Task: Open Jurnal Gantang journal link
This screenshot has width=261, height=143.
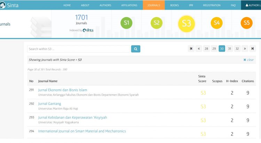Action: tap(50, 104)
